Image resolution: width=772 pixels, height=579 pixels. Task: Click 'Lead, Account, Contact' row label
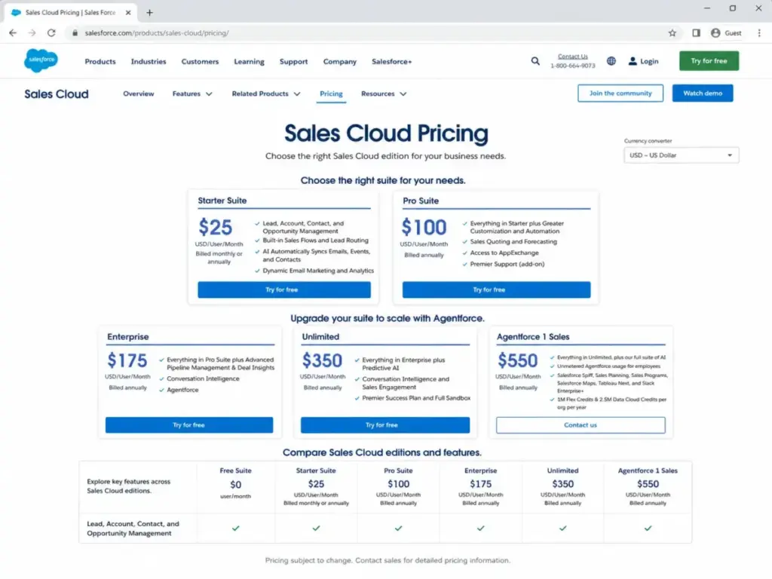133,528
